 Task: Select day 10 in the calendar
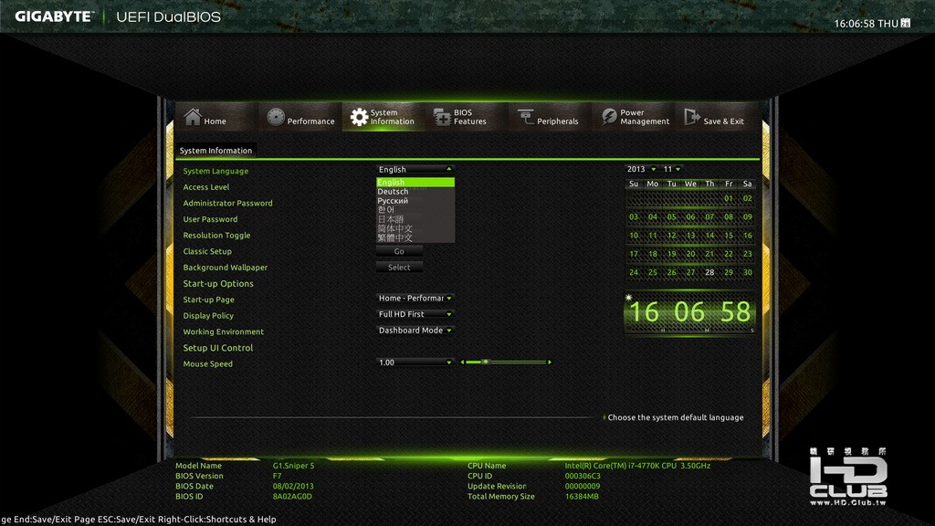point(634,236)
